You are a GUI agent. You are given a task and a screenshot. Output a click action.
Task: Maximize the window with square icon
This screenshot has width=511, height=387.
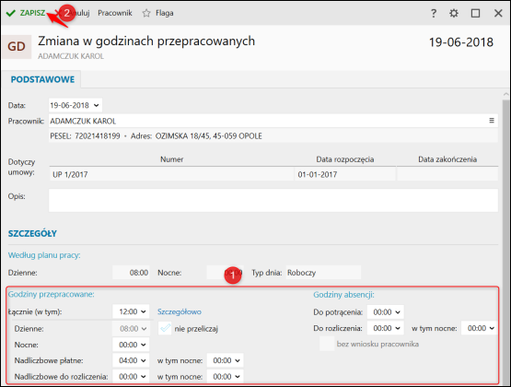[475, 14]
